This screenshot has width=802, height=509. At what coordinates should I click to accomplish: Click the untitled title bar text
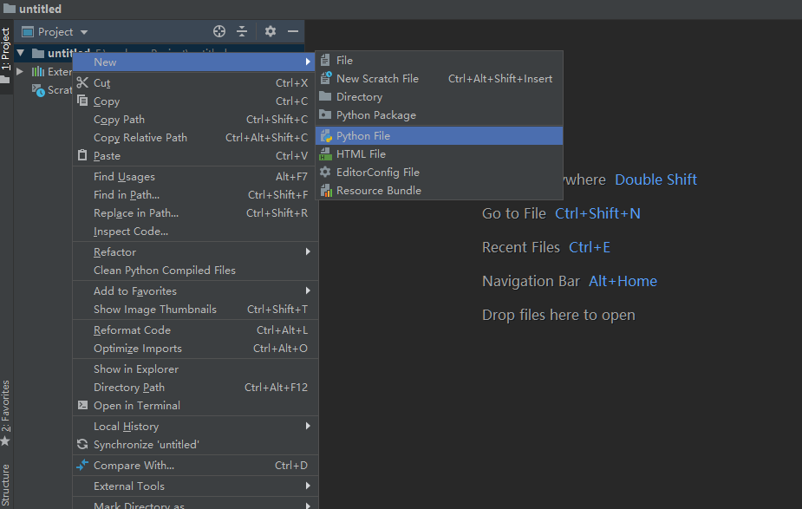(41, 9)
